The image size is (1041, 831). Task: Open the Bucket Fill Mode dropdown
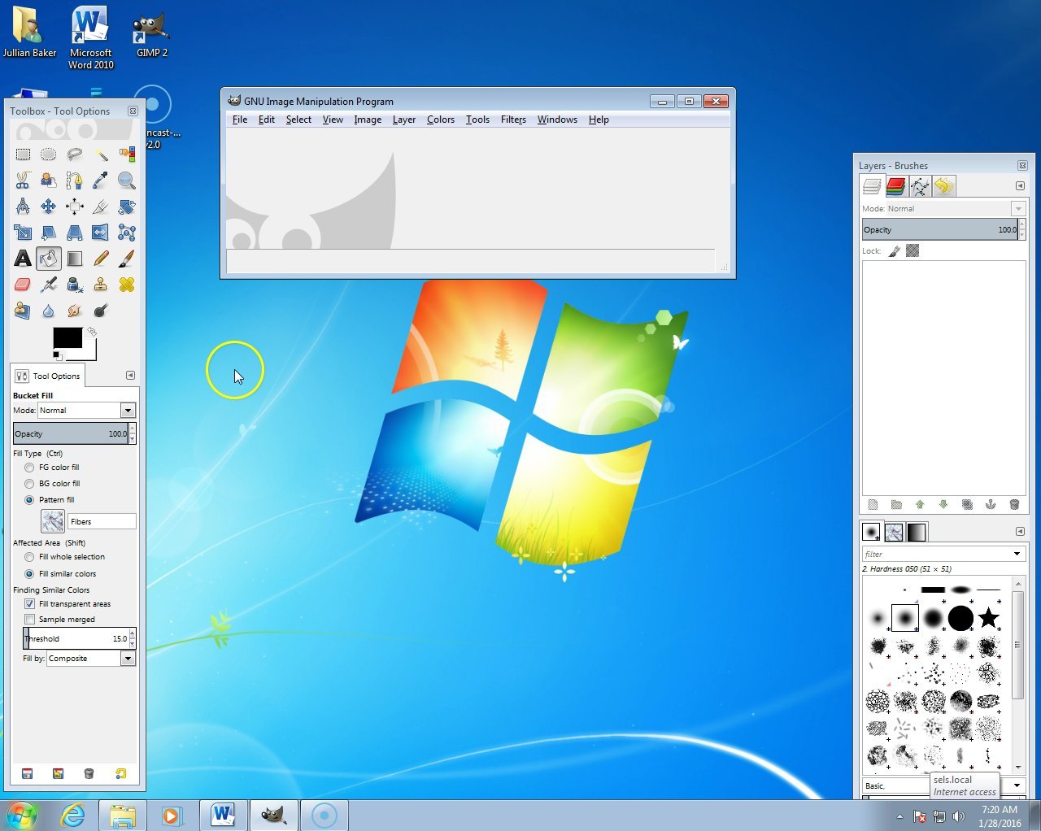click(128, 411)
